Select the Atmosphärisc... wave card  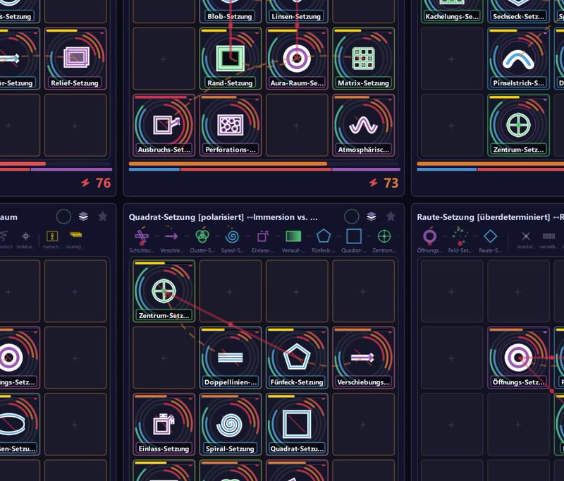[x=363, y=126]
